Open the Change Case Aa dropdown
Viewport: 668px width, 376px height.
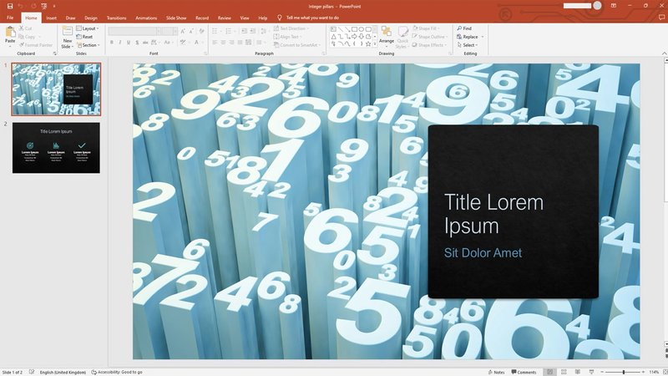point(168,43)
